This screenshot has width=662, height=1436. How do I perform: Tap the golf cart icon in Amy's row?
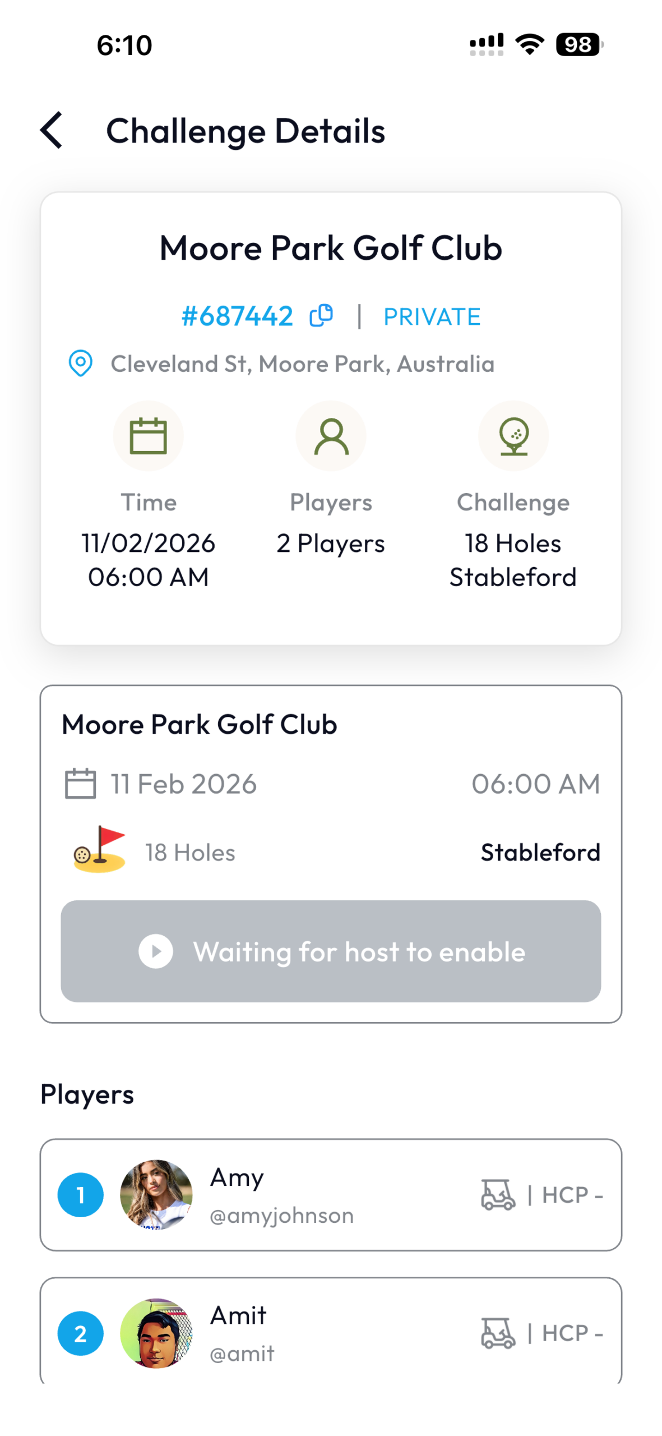497,1194
